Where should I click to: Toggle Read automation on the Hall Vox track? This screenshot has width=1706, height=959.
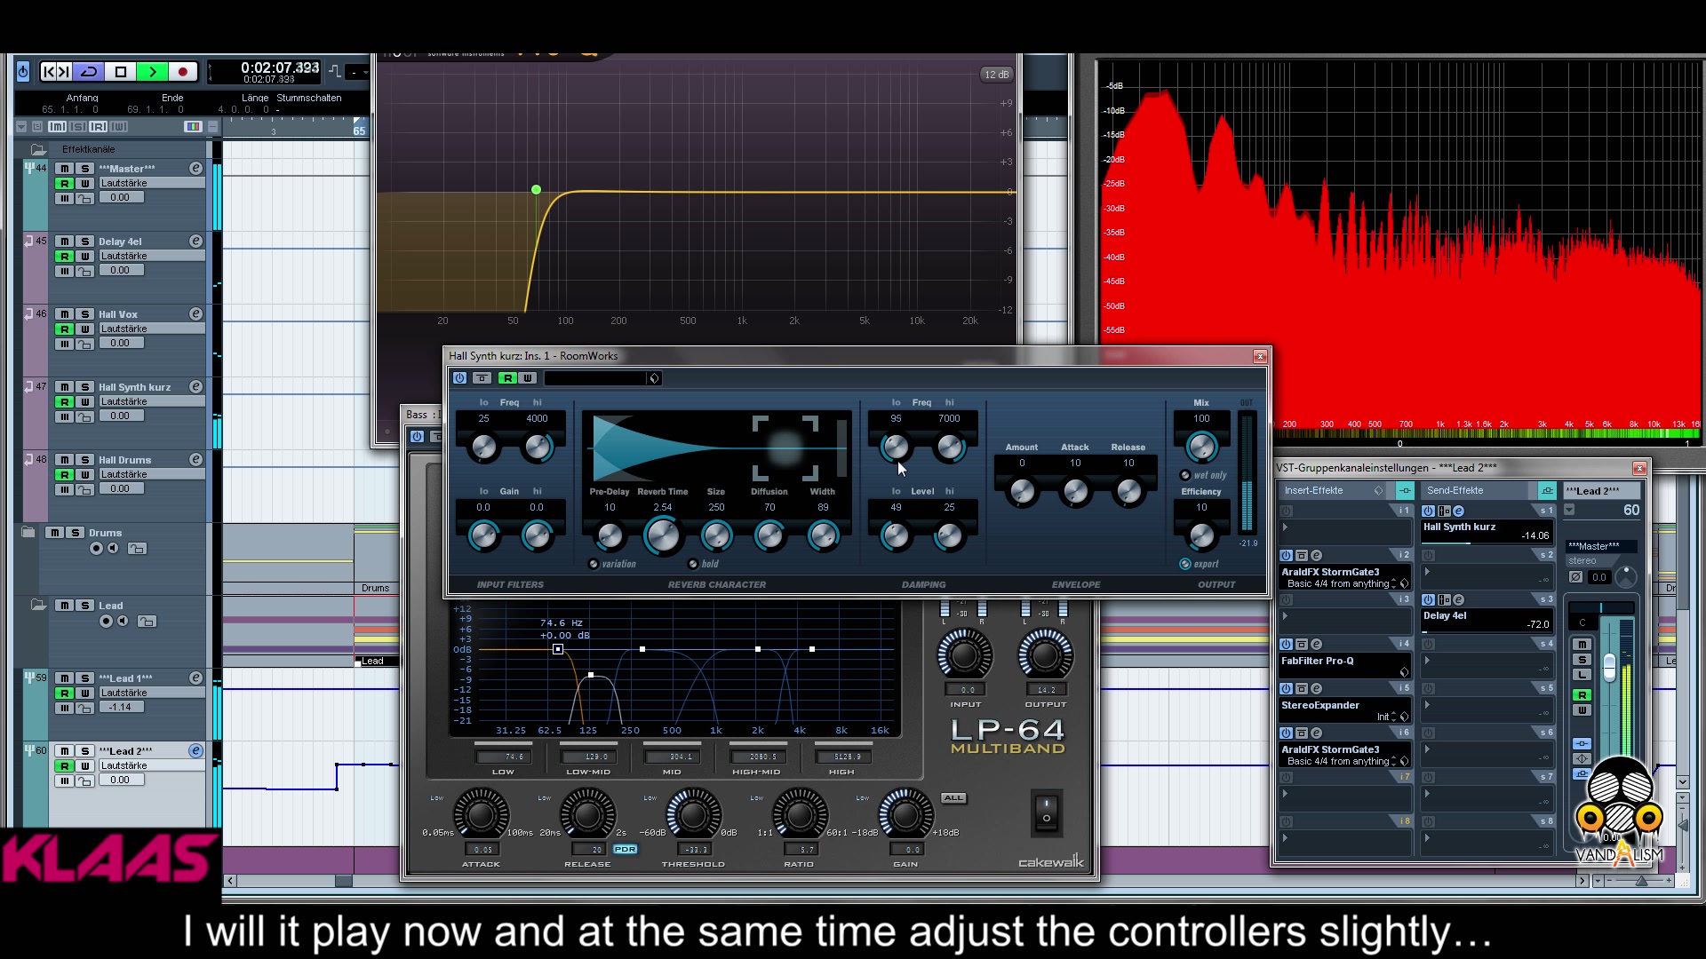(x=65, y=329)
